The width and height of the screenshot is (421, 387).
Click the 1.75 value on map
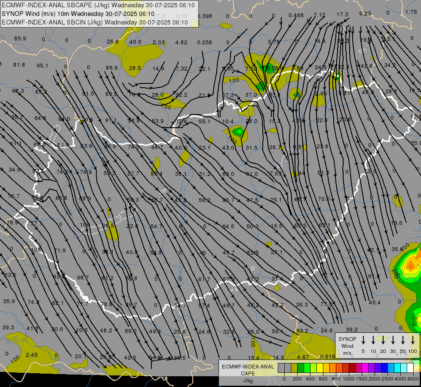tap(411, 12)
